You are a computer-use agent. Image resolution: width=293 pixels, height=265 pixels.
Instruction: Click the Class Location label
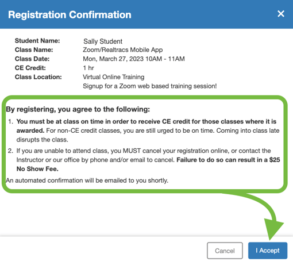click(38, 77)
